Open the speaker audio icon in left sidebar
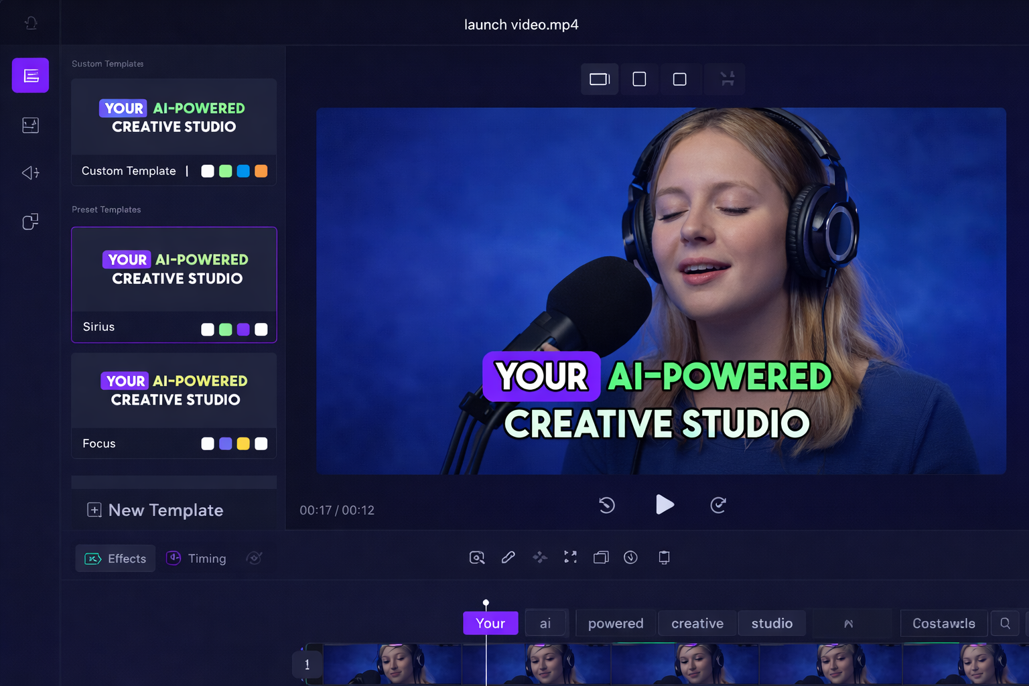 pos(30,173)
